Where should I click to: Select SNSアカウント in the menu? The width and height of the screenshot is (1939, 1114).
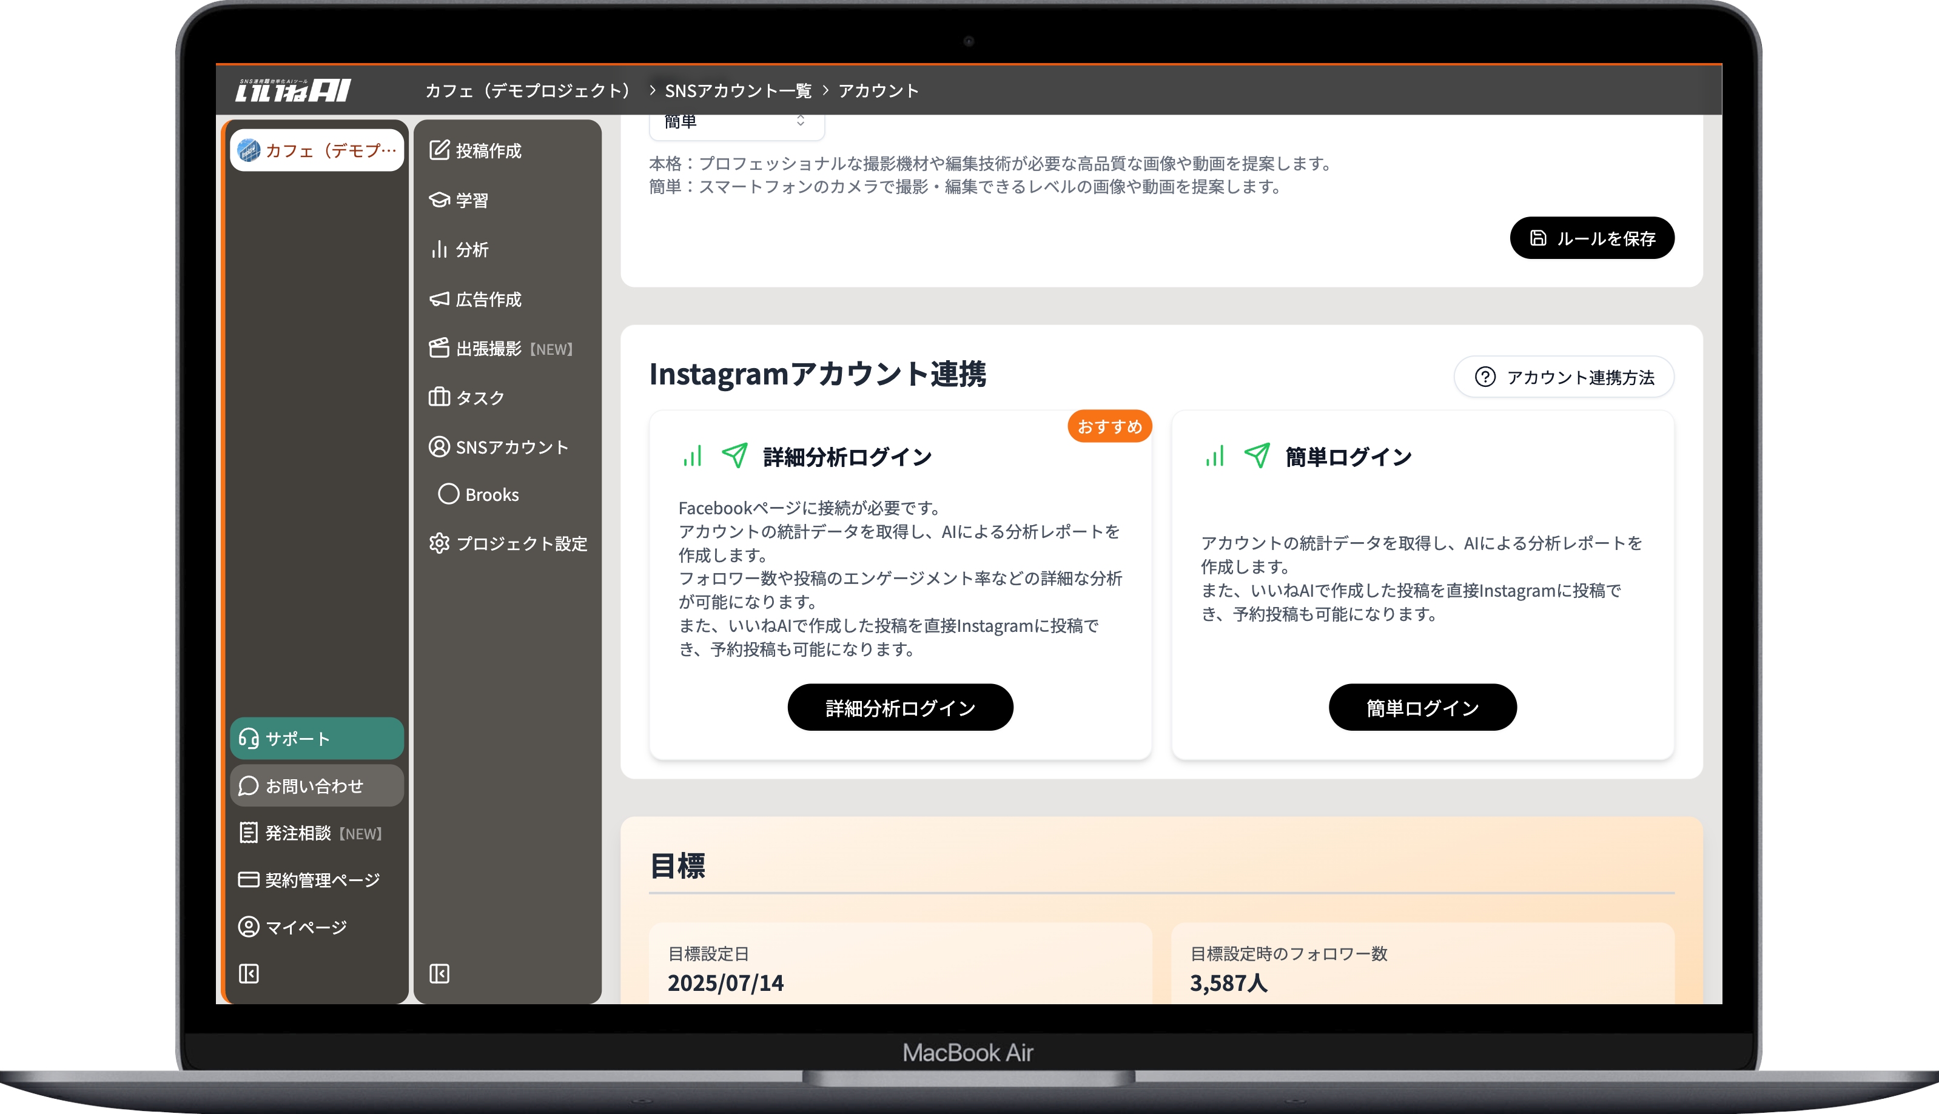coord(506,447)
